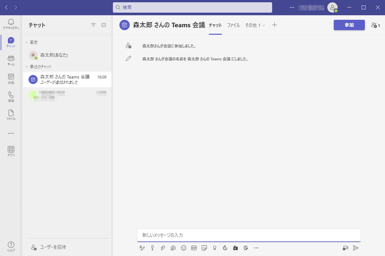Open the sticker picker
The image size is (385, 256).
204,248
